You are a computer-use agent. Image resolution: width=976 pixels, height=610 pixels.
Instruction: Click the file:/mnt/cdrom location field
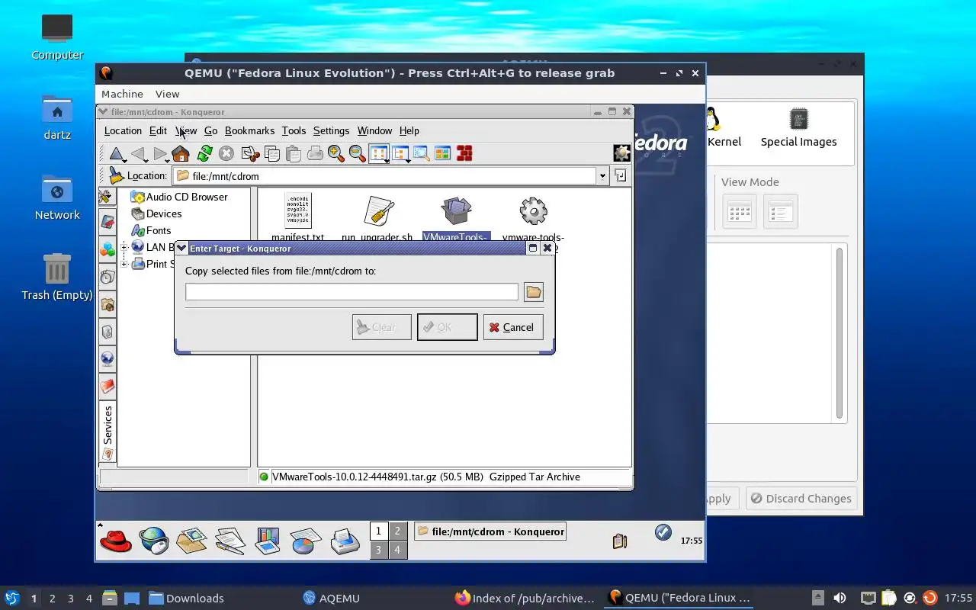[385, 176]
